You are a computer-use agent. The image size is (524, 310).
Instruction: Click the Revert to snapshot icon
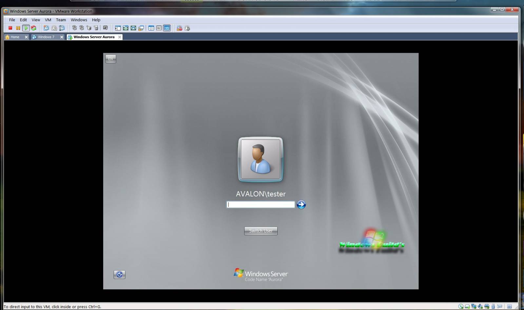[54, 28]
